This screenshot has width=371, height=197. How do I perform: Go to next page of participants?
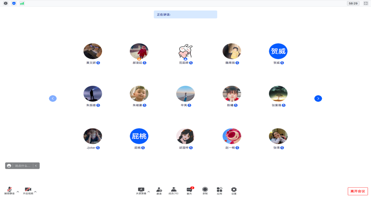coord(318,98)
